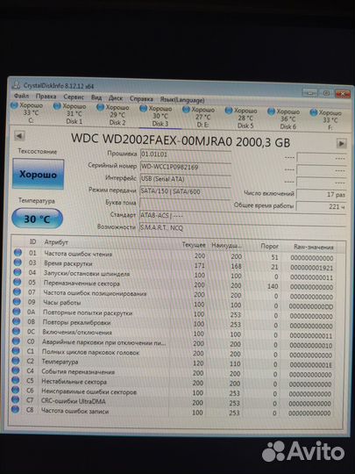Go to previous disk with left arrow
Viewport: 355px width, 474px height.
pyautogui.click(x=19, y=136)
